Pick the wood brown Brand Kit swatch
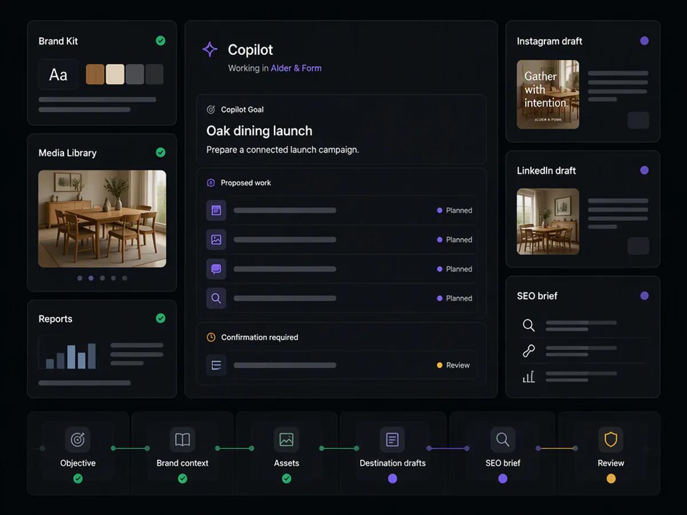Viewport: 687px width, 515px height. [95, 74]
